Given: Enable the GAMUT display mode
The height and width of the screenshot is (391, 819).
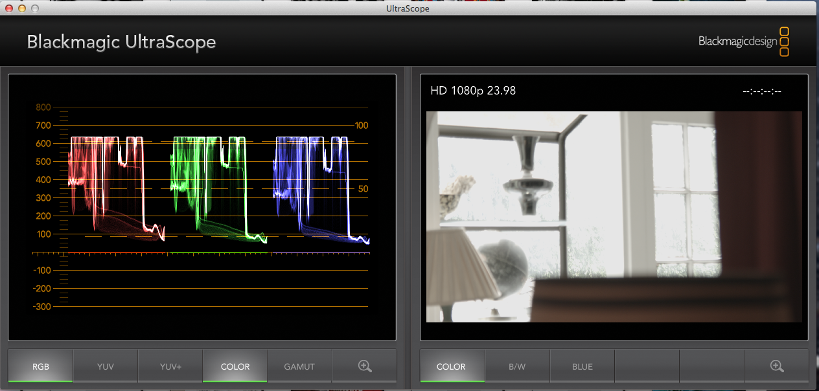Looking at the screenshot, I should pyautogui.click(x=300, y=366).
